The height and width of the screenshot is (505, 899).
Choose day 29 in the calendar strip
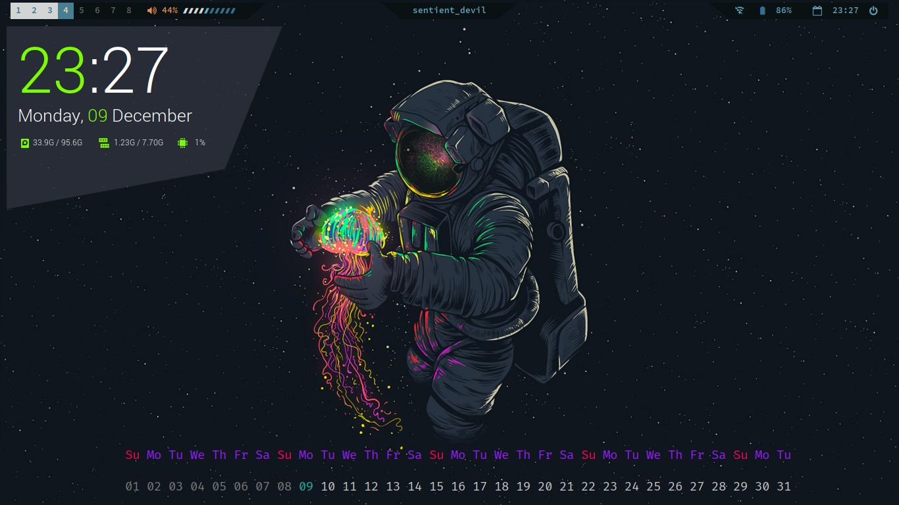tap(740, 487)
